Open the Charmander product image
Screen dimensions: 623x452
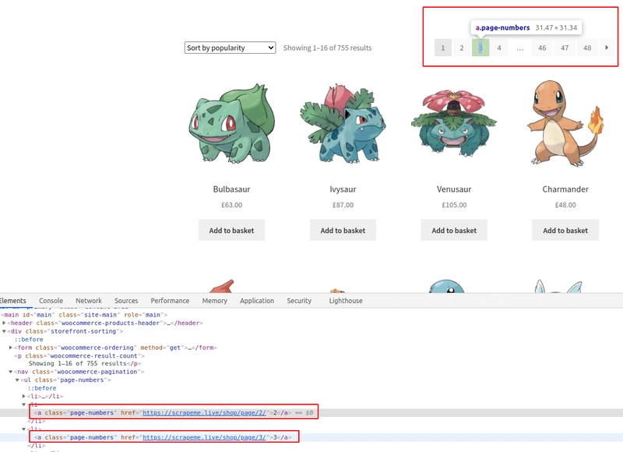[x=565, y=123]
